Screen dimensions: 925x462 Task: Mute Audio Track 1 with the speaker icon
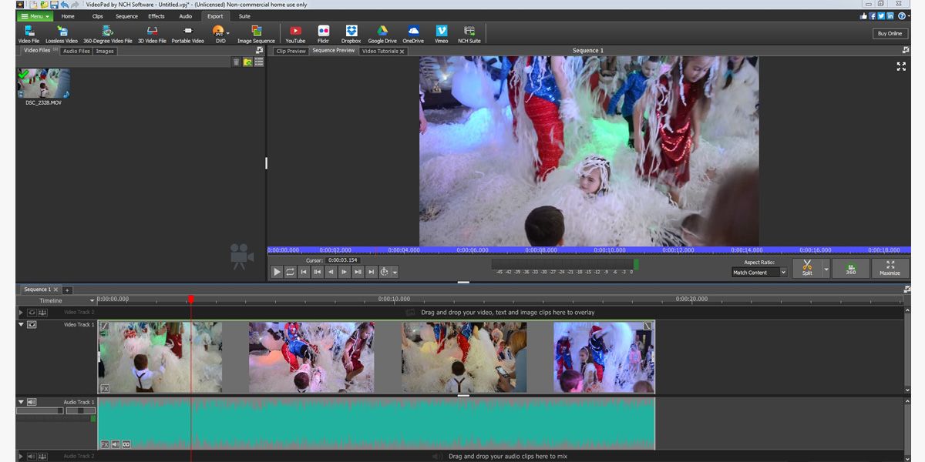tap(32, 402)
